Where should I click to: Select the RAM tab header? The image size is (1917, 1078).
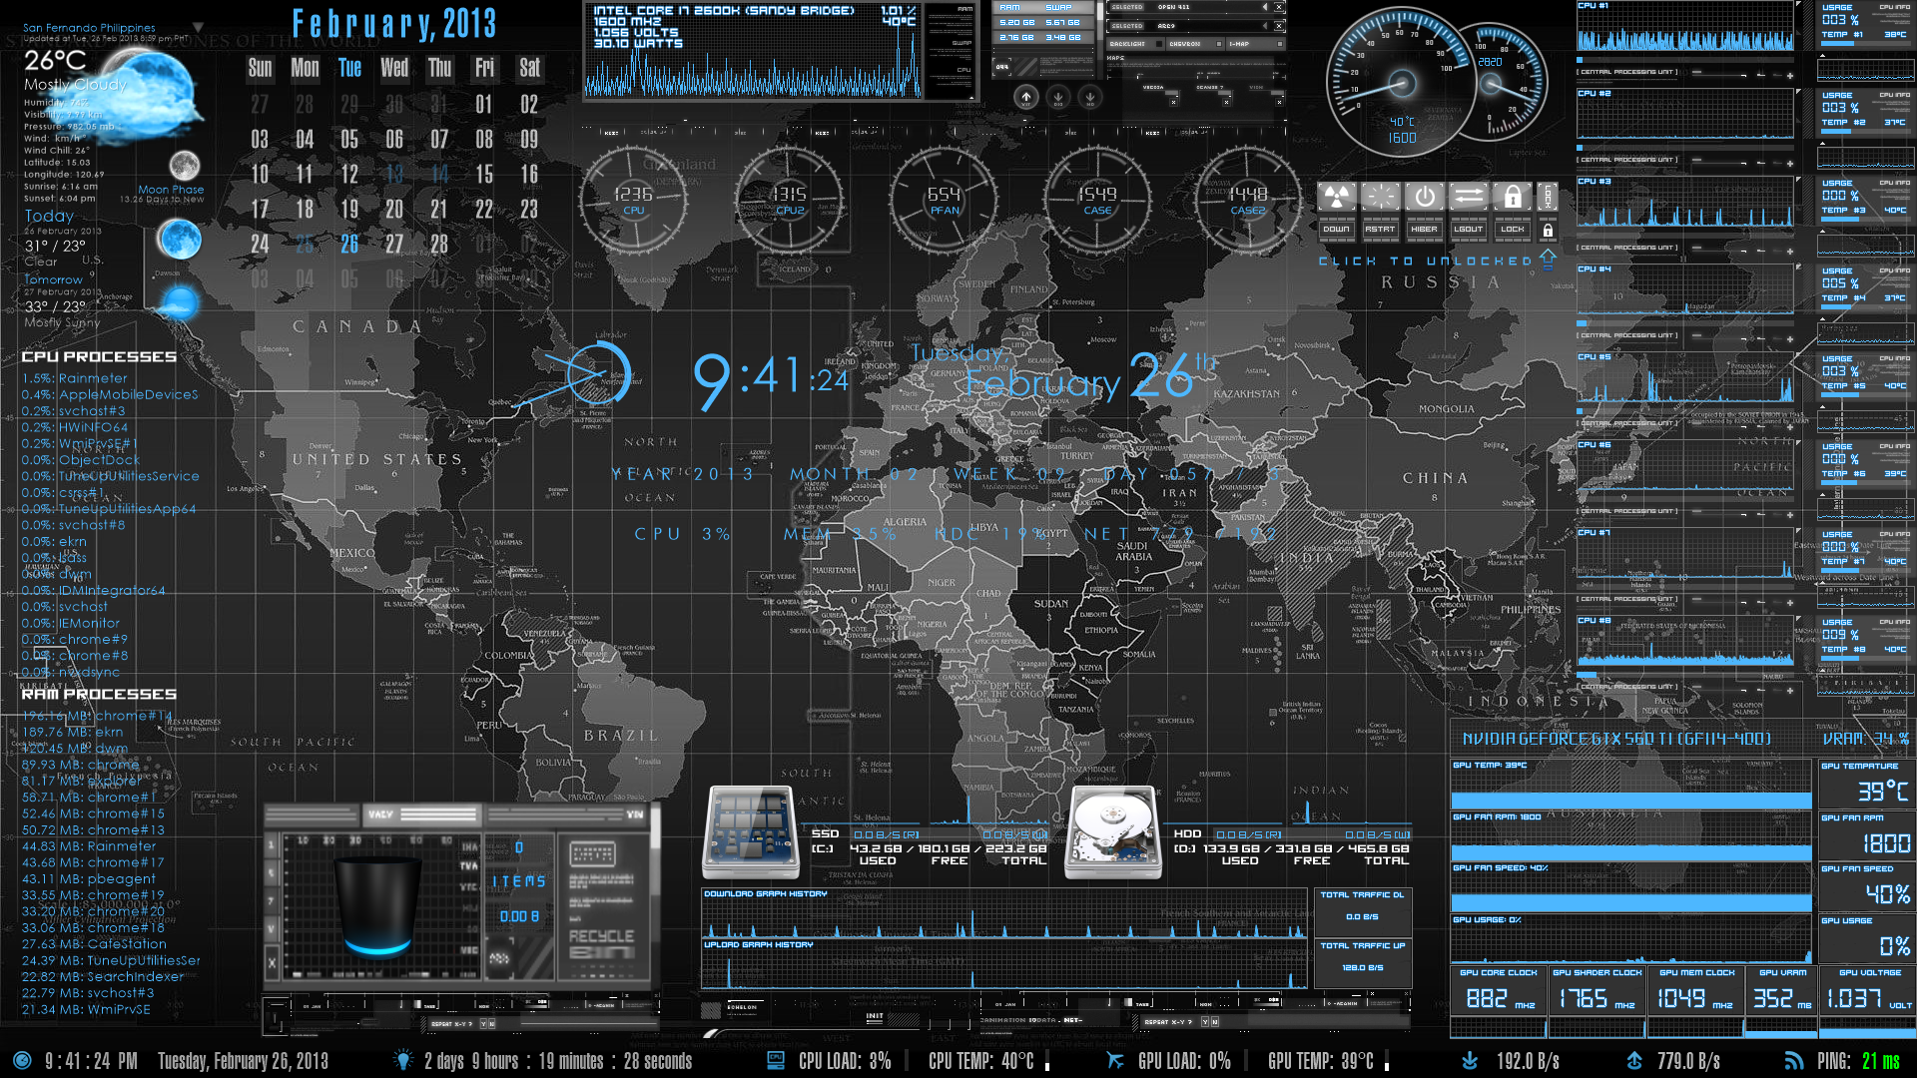pyautogui.click(x=1009, y=7)
